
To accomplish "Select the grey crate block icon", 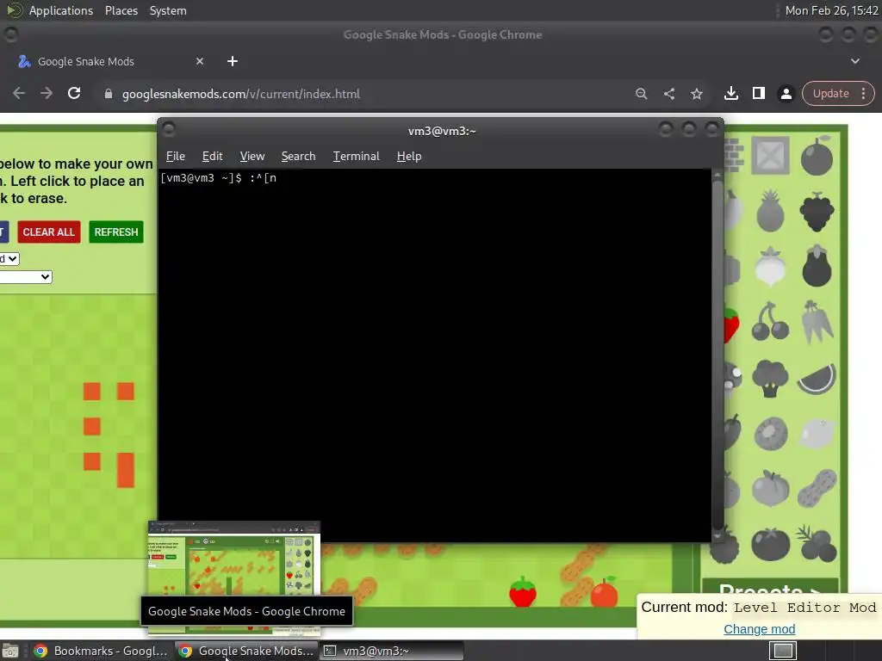I will (x=769, y=155).
